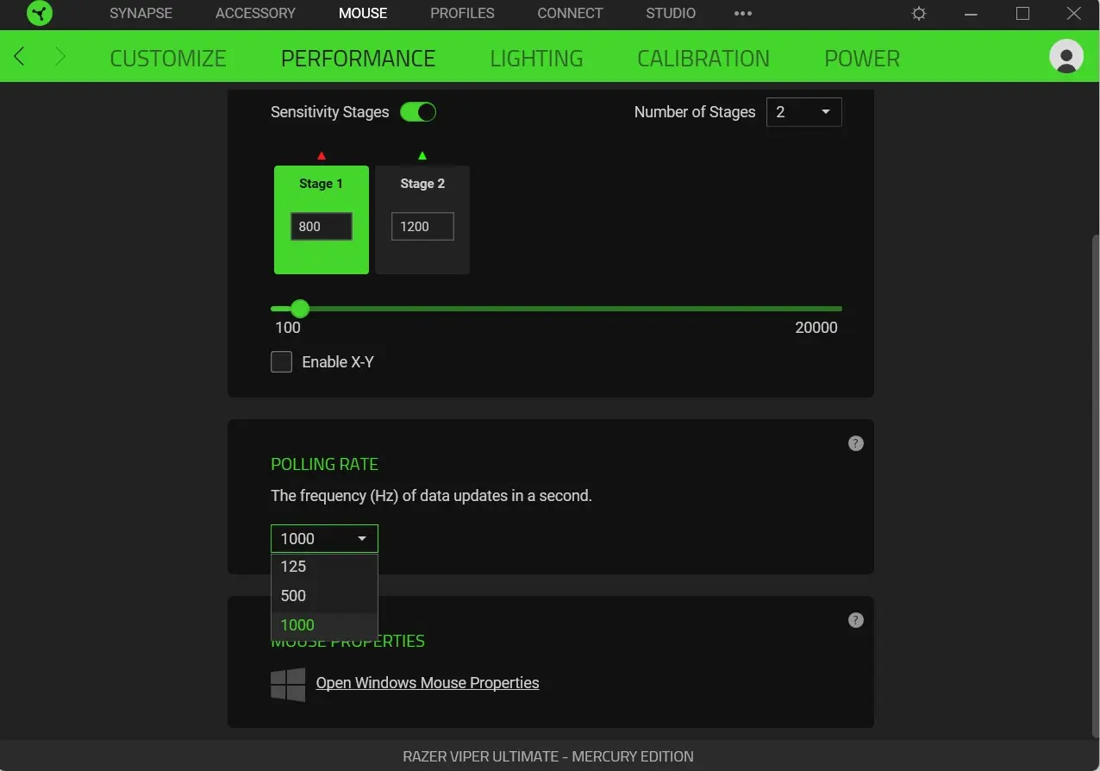Image resolution: width=1100 pixels, height=771 pixels.
Task: Expand the Number of Stages dropdown
Action: click(x=803, y=112)
